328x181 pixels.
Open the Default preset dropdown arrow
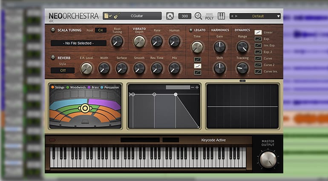pos(278,16)
